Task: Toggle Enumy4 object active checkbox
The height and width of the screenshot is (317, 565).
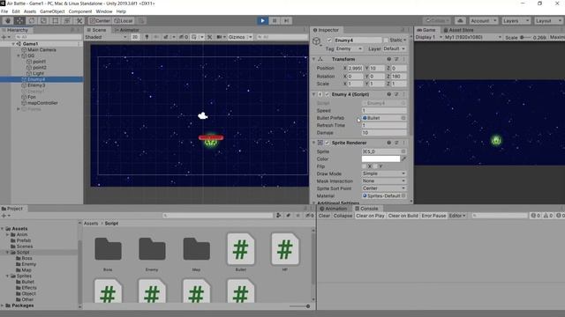Action: pos(329,41)
